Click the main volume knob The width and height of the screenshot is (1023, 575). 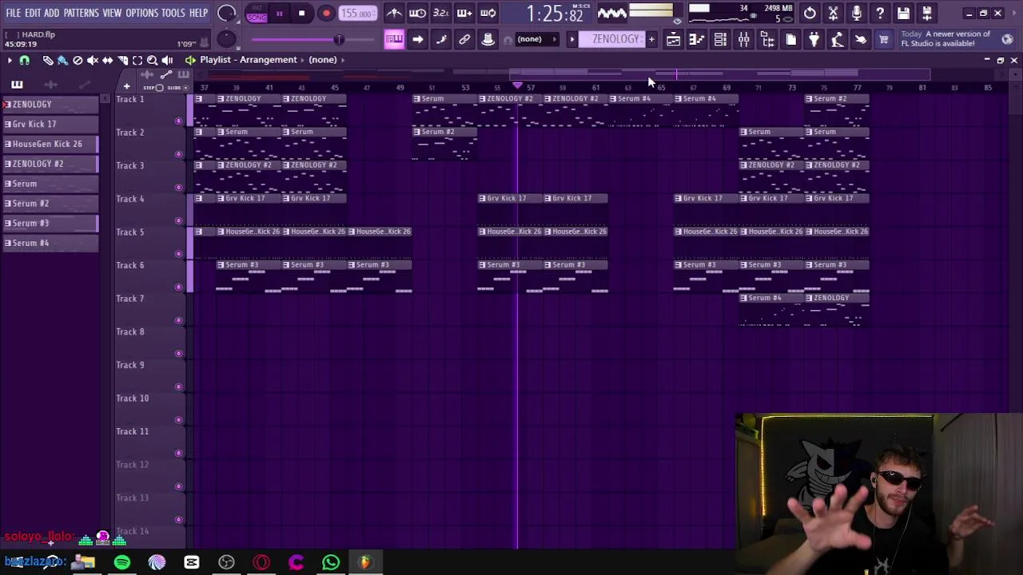tap(227, 14)
